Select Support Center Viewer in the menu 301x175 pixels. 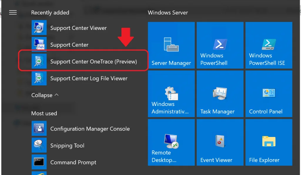(x=78, y=28)
